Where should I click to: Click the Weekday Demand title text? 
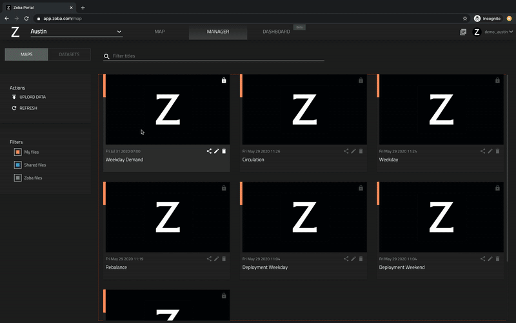click(x=124, y=160)
